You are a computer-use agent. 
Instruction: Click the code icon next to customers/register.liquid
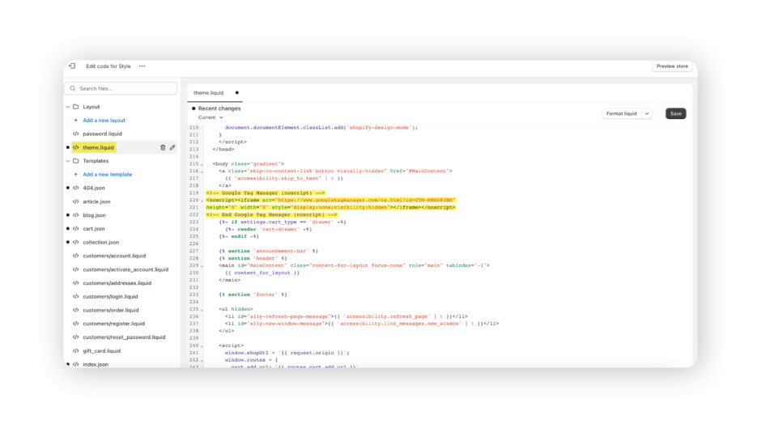point(76,324)
